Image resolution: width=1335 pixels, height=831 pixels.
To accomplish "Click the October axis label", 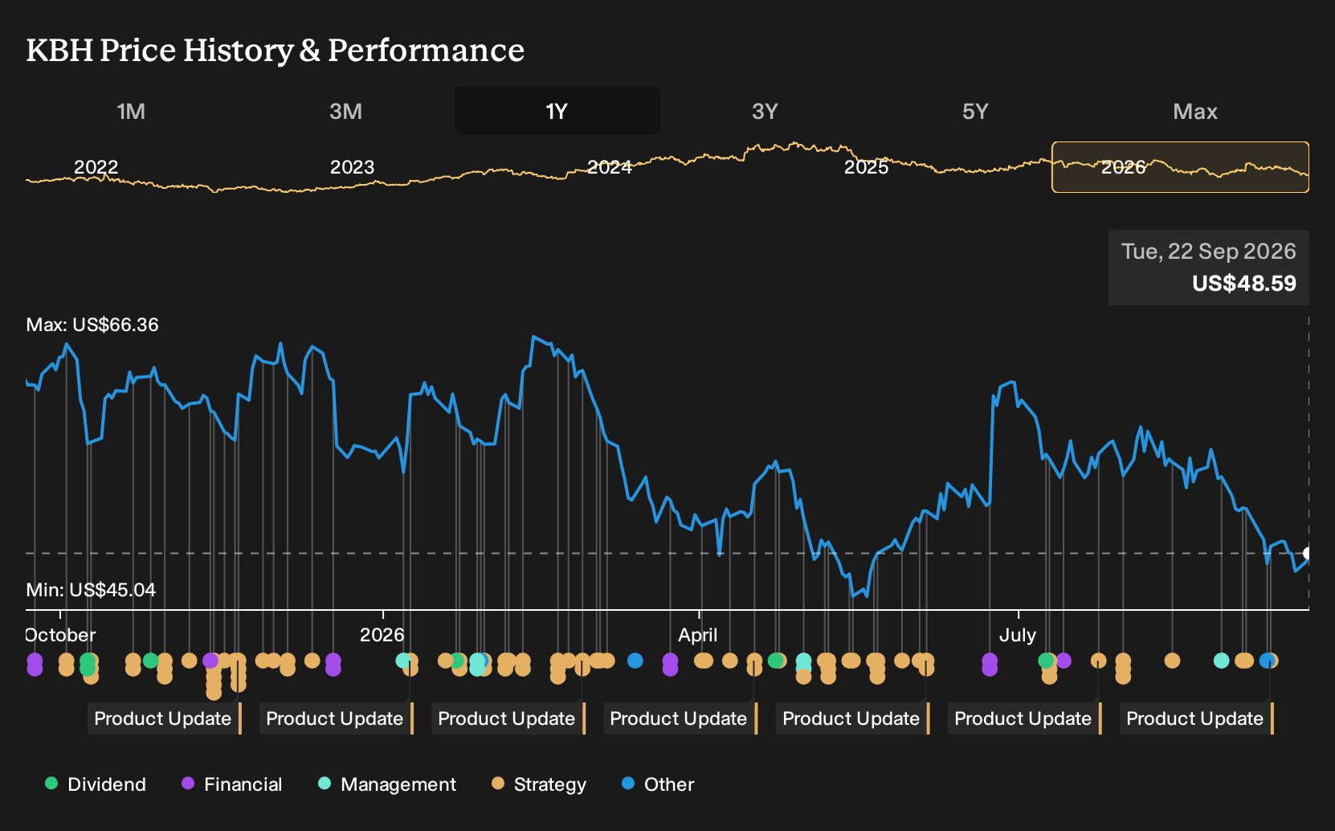I will [x=61, y=635].
